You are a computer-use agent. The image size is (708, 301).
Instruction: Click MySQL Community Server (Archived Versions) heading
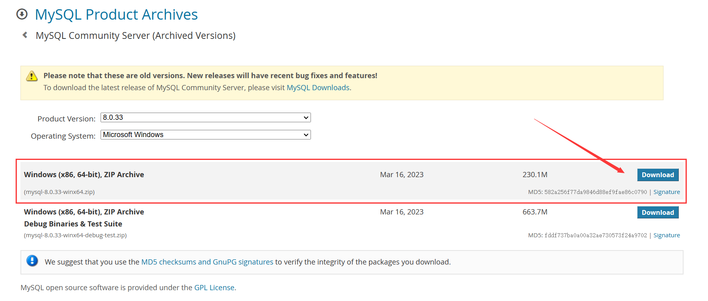point(135,36)
